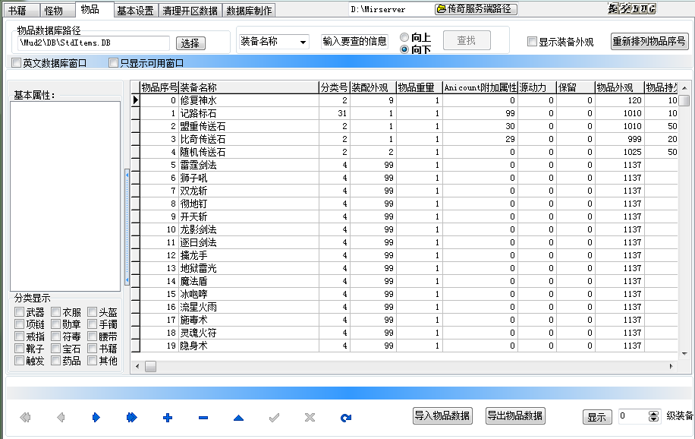Check 药品 category filter
This screenshot has width=695, height=439.
[x=56, y=361]
